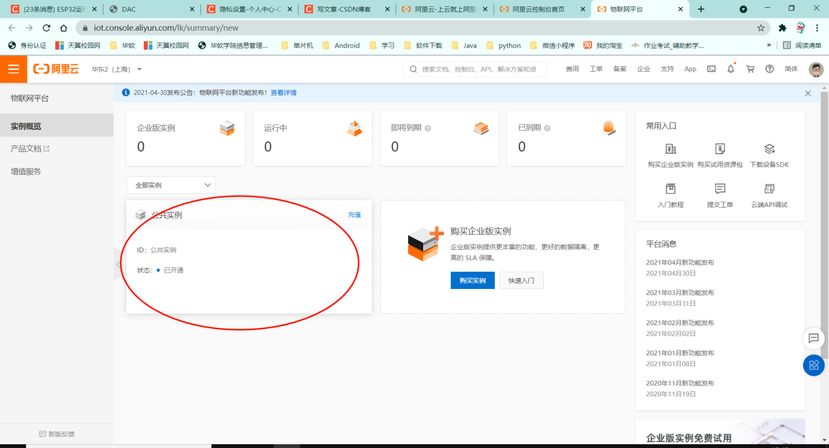This screenshot has height=448, width=829.
Task: Open the hamburger navigation menu
Action: (13, 69)
